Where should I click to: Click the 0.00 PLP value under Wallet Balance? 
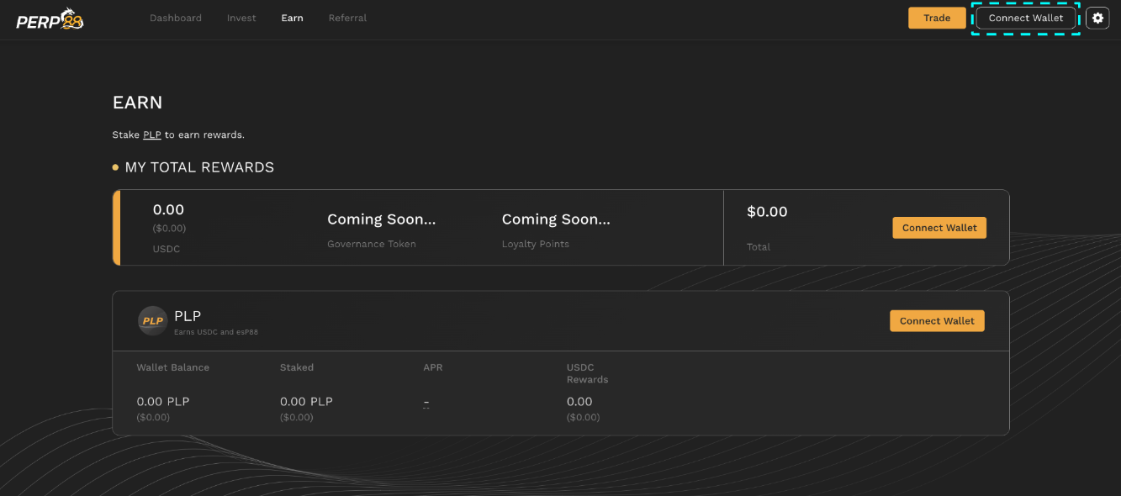[x=163, y=402]
